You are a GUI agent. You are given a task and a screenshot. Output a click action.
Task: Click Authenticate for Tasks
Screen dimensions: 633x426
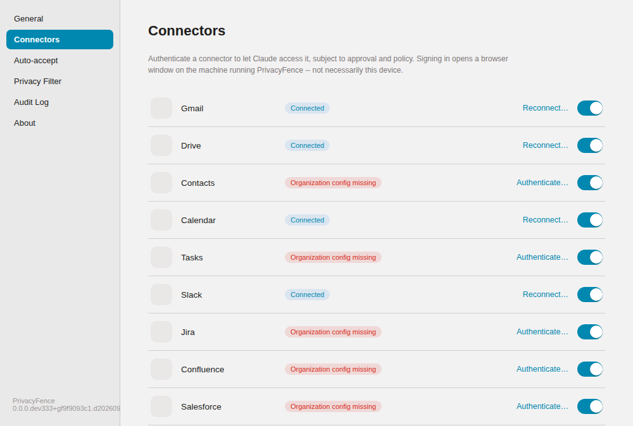542,257
